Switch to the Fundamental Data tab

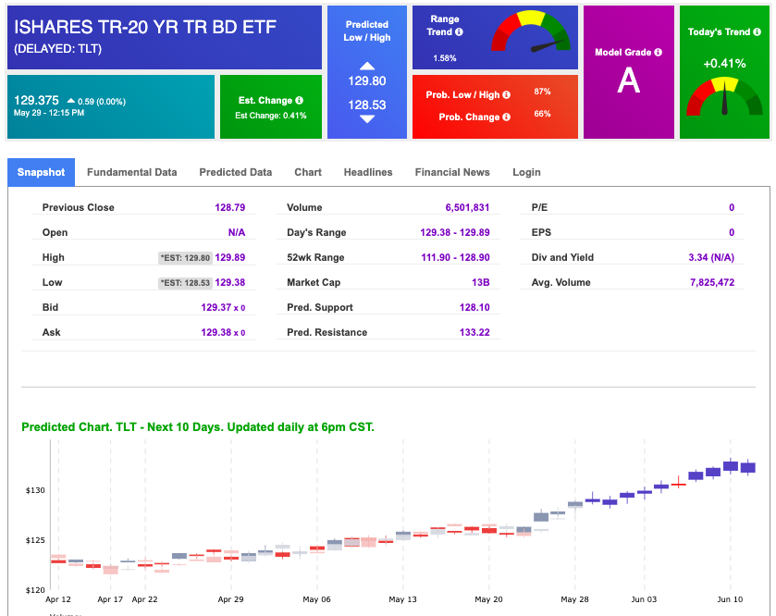tap(131, 172)
